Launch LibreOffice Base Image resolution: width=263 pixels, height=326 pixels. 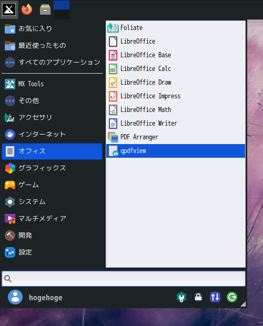click(x=176, y=55)
